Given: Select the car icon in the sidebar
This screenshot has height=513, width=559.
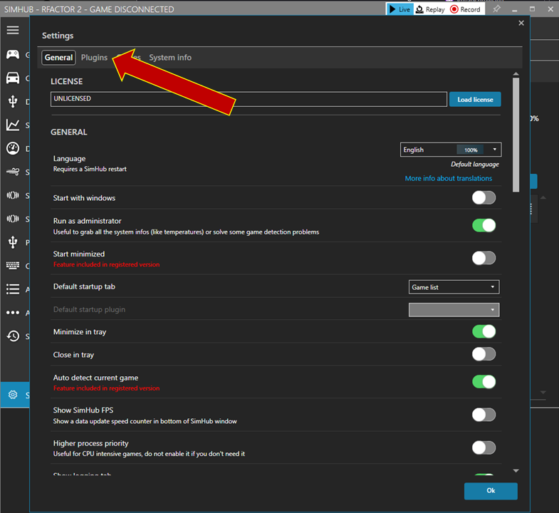Looking at the screenshot, I should point(13,78).
